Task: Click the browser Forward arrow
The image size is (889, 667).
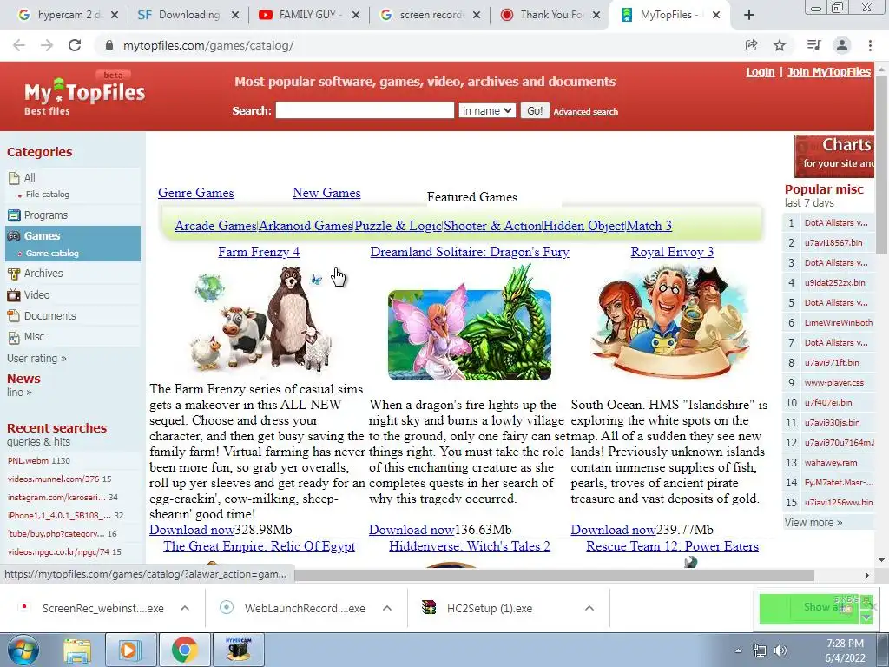Action: pos(47,45)
